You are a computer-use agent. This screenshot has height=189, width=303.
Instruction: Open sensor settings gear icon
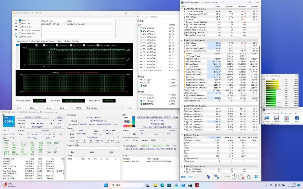coord(249,177)
